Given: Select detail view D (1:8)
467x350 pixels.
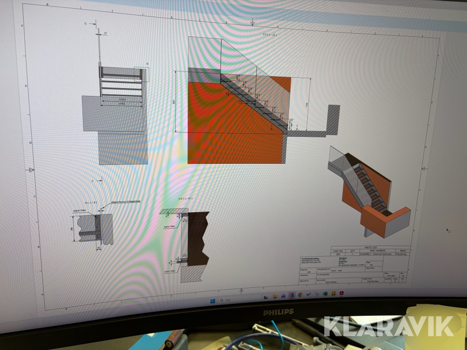Looking at the screenshot, I should [93, 228].
